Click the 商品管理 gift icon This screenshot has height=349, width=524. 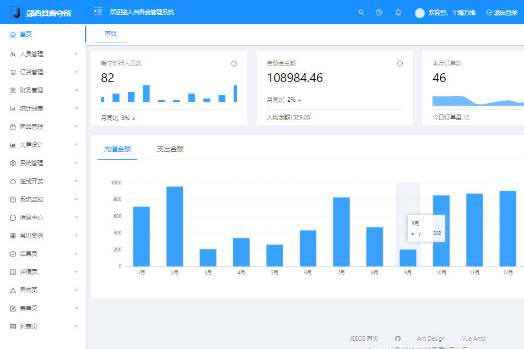click(x=13, y=127)
